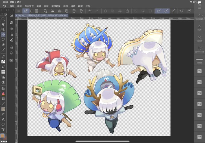The width and height of the screenshot is (205, 143).
Task: Select the Zoom magnifier tool
Action: tap(3, 19)
